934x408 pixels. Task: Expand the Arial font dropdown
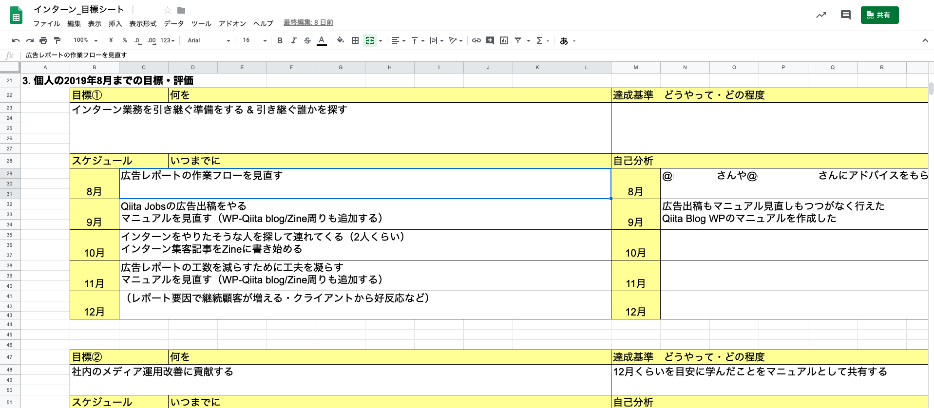(209, 40)
